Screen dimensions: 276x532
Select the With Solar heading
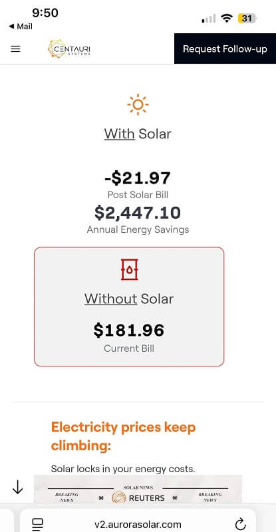[x=138, y=134]
